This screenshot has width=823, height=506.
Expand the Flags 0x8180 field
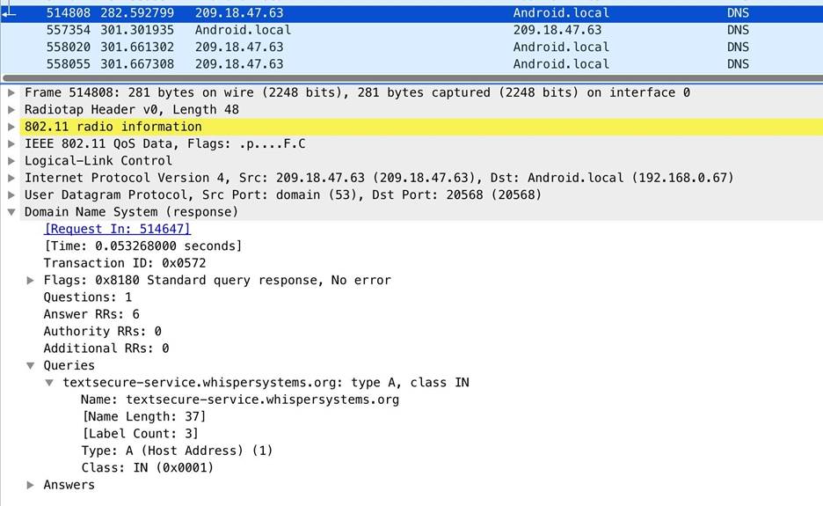(31, 280)
